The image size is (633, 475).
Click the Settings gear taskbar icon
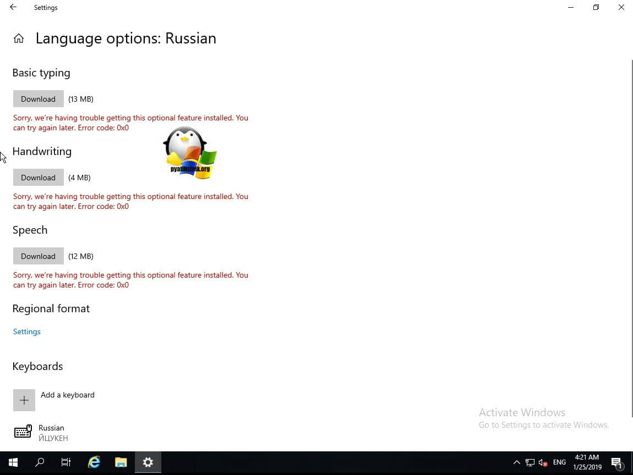coord(148,462)
